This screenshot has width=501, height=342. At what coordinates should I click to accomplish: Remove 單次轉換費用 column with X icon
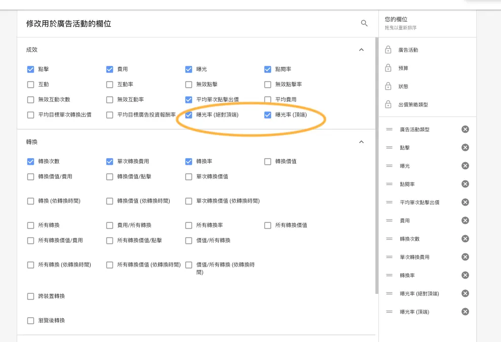coord(465,257)
